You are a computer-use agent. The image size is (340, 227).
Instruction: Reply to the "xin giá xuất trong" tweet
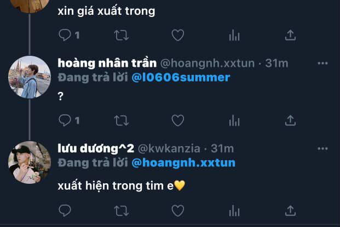click(x=65, y=35)
